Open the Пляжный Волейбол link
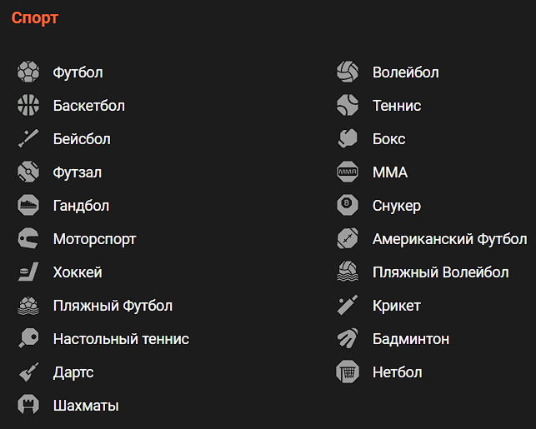Image resolution: width=536 pixels, height=429 pixels. 441,272
